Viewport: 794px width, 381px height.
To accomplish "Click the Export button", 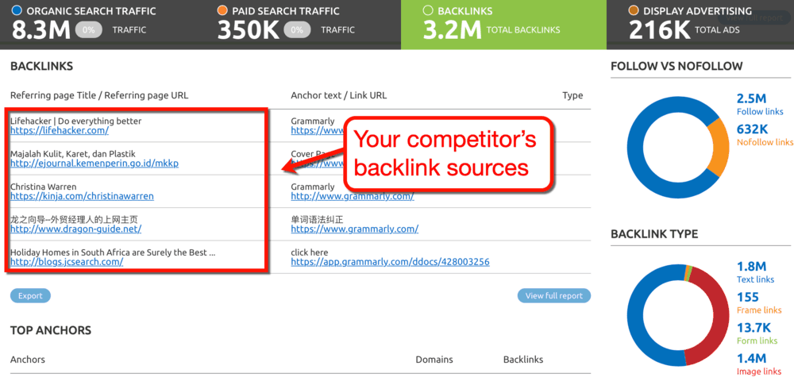I will coord(30,296).
